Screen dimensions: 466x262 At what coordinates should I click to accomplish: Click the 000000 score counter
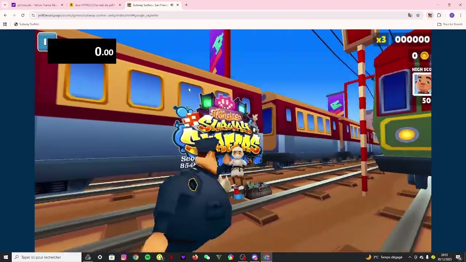412,39
